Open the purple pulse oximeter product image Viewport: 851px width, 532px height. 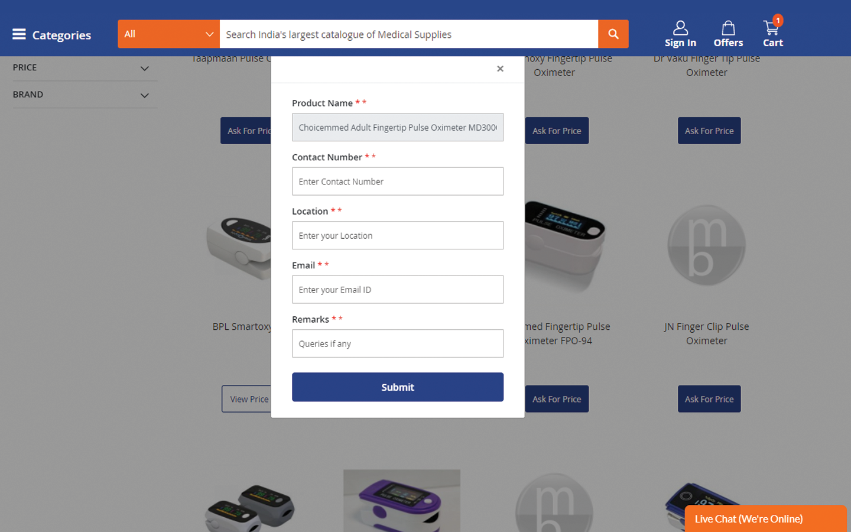pyautogui.click(x=402, y=501)
